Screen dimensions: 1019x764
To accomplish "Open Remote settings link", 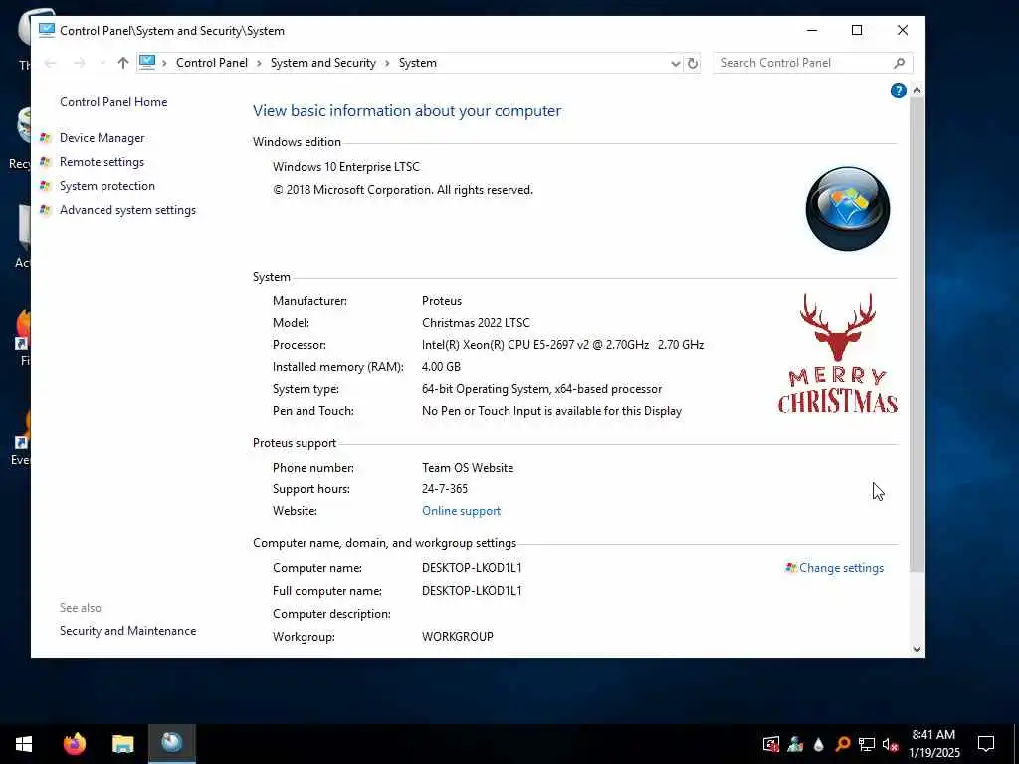I will click(x=102, y=162).
